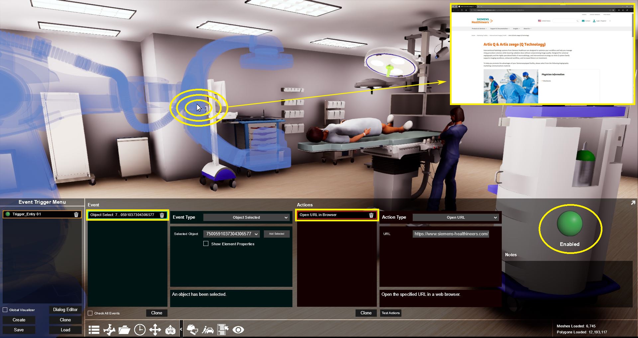Click the Save button
Viewport: 638px width, 338px height.
[19, 330]
